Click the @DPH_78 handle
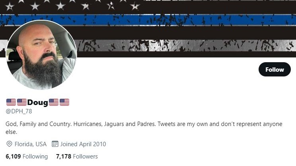This screenshot has height=166, width=296. pos(19,111)
